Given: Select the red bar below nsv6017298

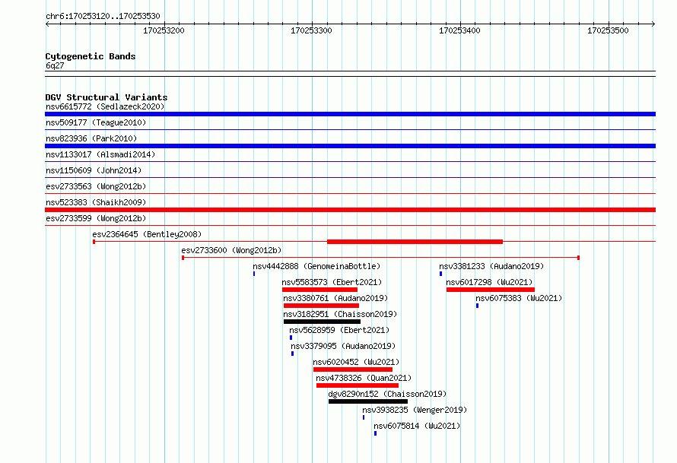Looking at the screenshot, I should click(491, 290).
